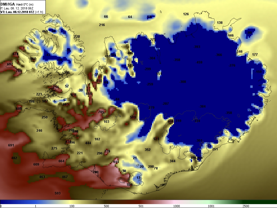Click the value 709 on the map

pyautogui.click(x=96, y=172)
